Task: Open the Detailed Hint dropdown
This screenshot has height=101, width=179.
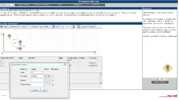Action: (x=160, y=79)
